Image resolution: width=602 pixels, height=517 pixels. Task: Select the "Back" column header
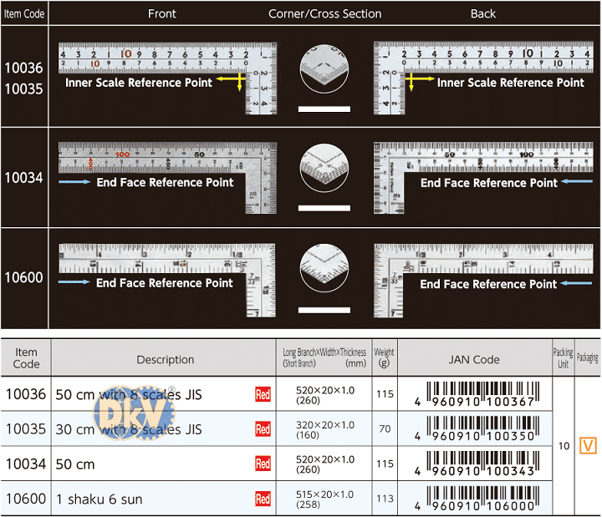[482, 13]
